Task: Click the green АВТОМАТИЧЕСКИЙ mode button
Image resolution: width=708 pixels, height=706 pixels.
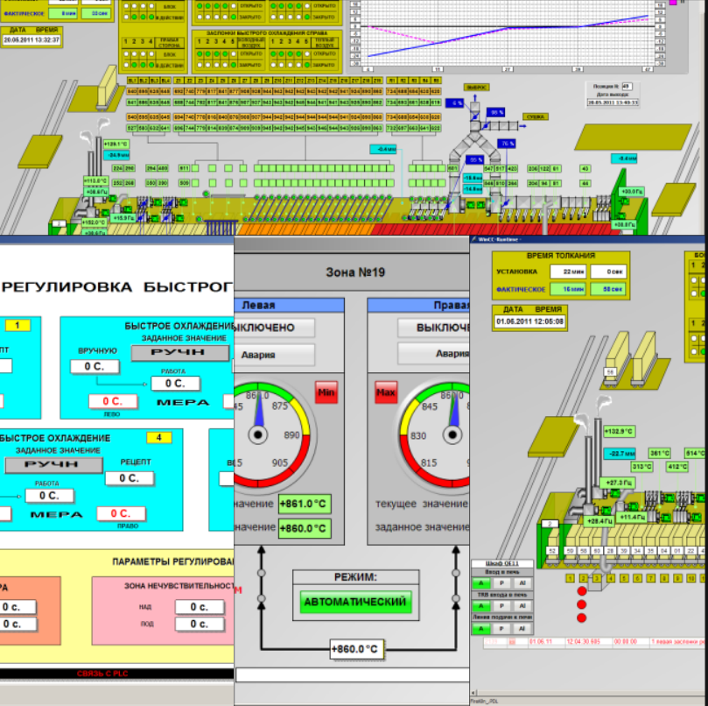Action: click(356, 602)
